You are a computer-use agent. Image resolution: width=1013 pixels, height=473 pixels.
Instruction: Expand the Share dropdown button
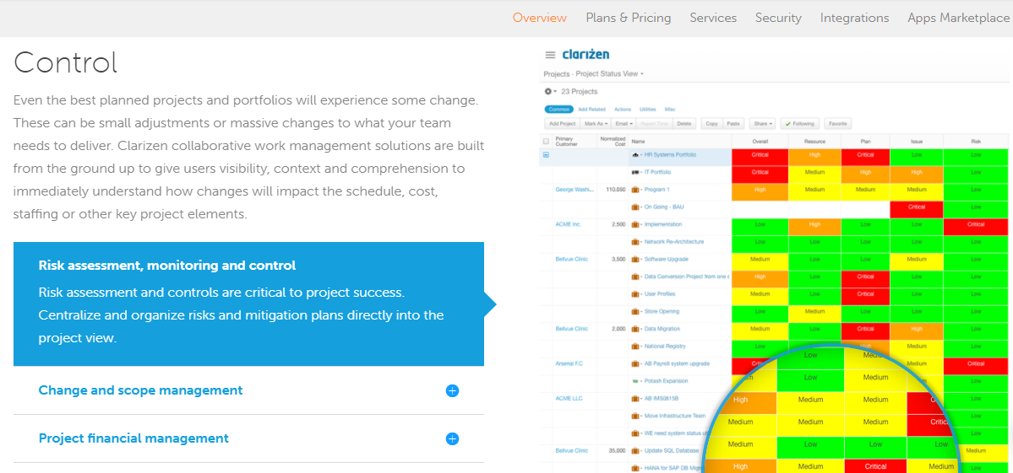tap(763, 124)
